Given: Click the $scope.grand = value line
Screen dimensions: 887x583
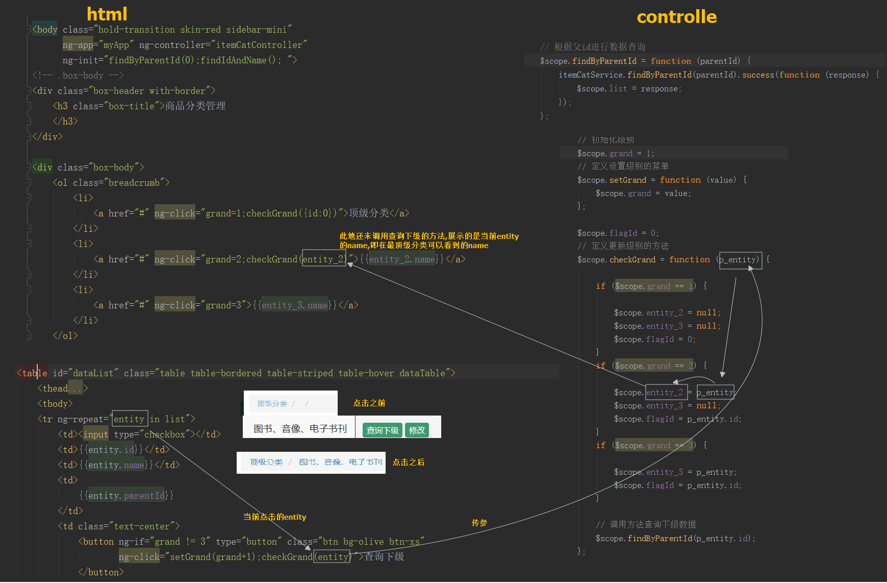Looking at the screenshot, I should (643, 193).
